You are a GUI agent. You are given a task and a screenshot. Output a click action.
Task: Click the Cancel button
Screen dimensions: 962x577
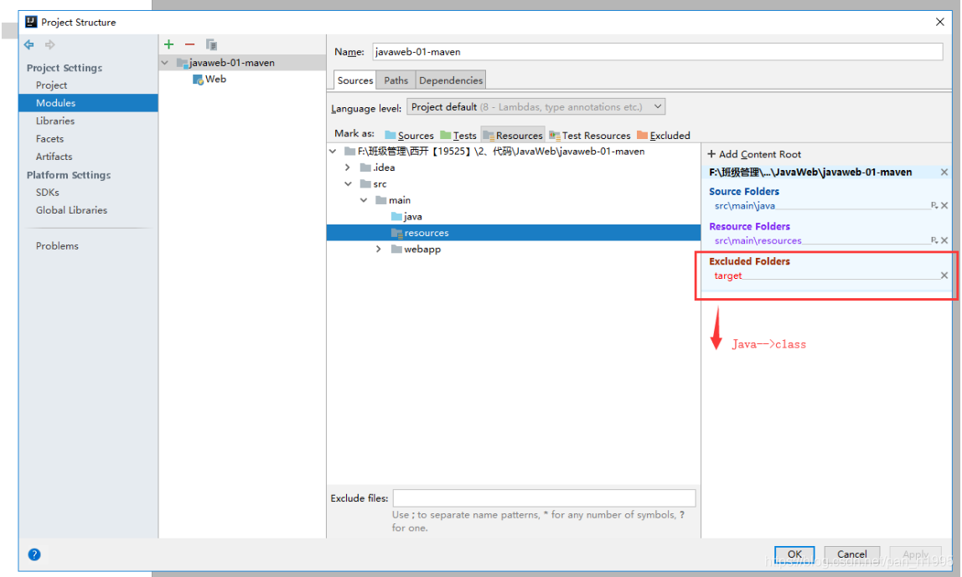[x=851, y=554]
